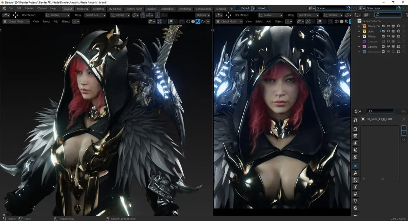Viewport: 408px width, 221px height.
Task: Open the Material properties tab
Action: 355,208
